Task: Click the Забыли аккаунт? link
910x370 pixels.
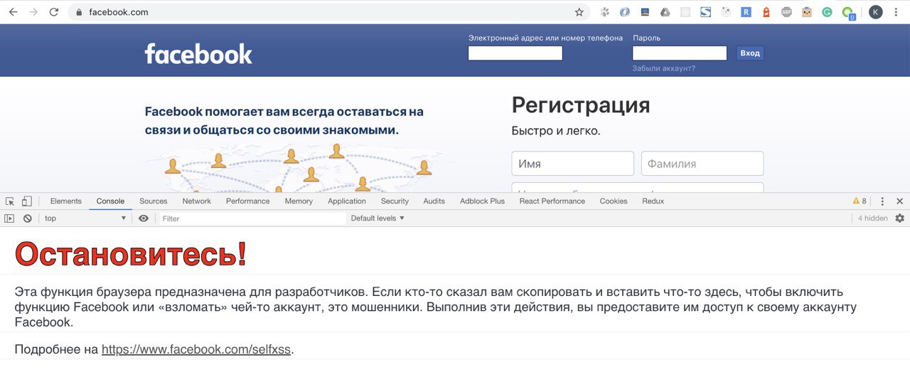Action: point(664,68)
